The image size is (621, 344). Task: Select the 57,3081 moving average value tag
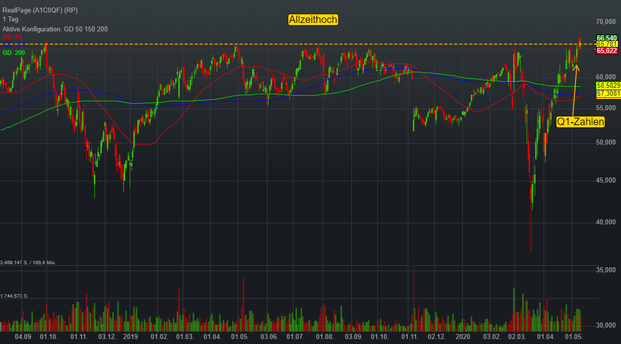(609, 93)
